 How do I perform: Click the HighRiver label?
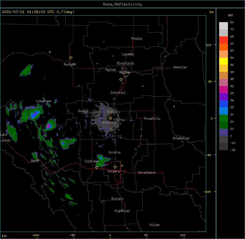click(x=122, y=211)
